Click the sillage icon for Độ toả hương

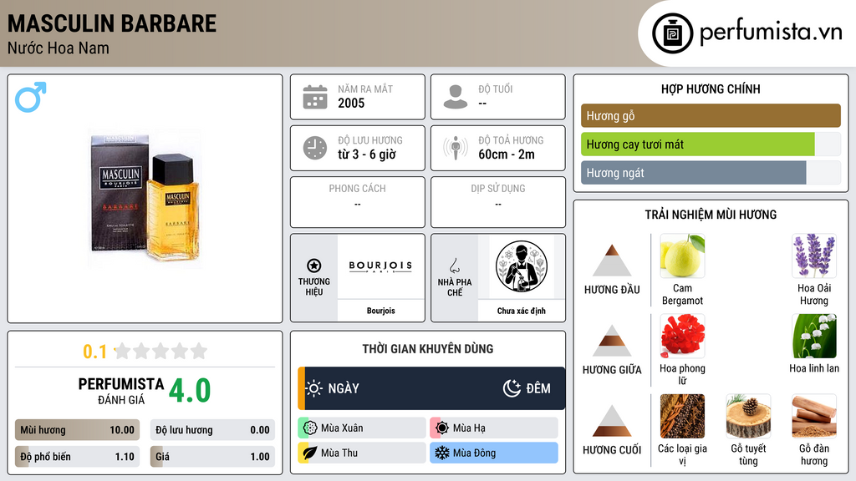point(456,148)
